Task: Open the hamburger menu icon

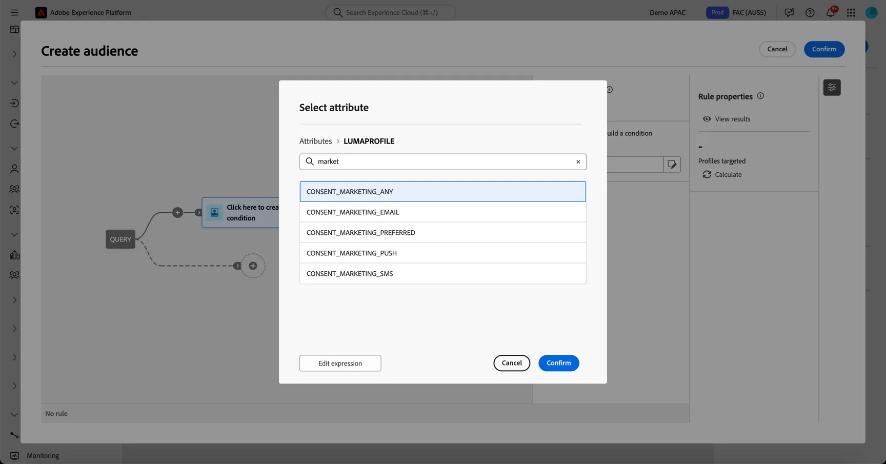Action: (14, 12)
